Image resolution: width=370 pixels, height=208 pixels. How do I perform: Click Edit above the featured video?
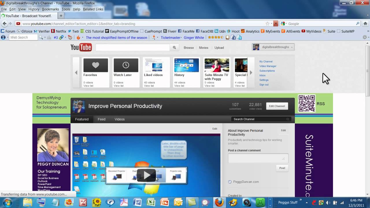point(215,129)
